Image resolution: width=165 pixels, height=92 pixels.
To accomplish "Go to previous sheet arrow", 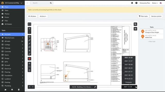I will 30,87.
